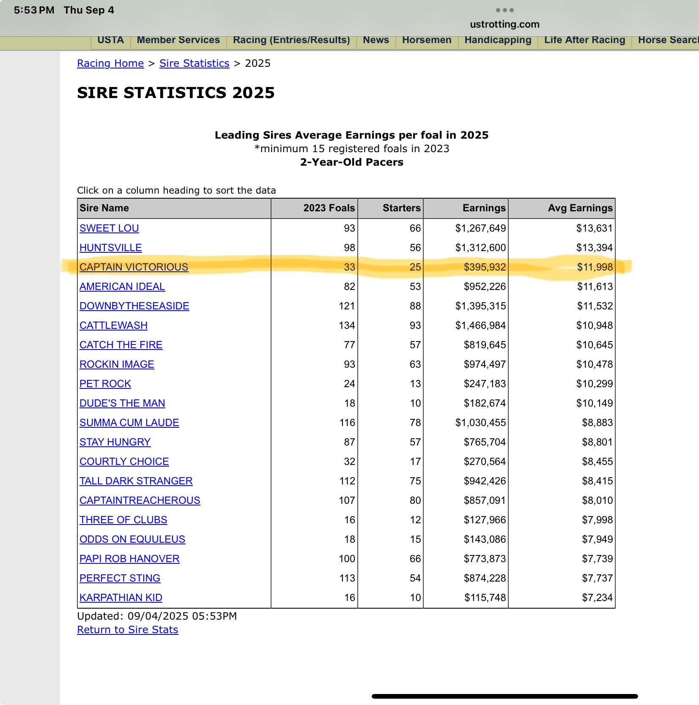This screenshot has width=699, height=705.
Task: Open ODDS ON EQUULEUS sire link
Action: click(132, 539)
